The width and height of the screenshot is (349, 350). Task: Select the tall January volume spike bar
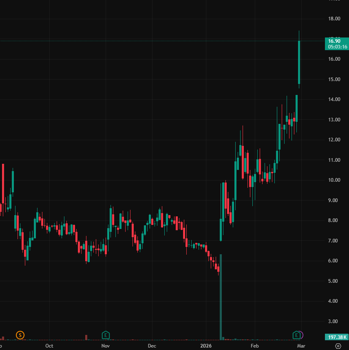[221, 297]
